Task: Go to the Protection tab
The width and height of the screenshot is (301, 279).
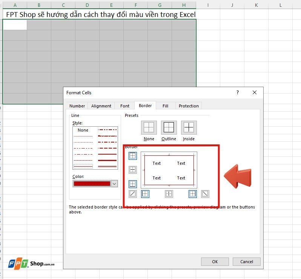Action: tap(189, 106)
